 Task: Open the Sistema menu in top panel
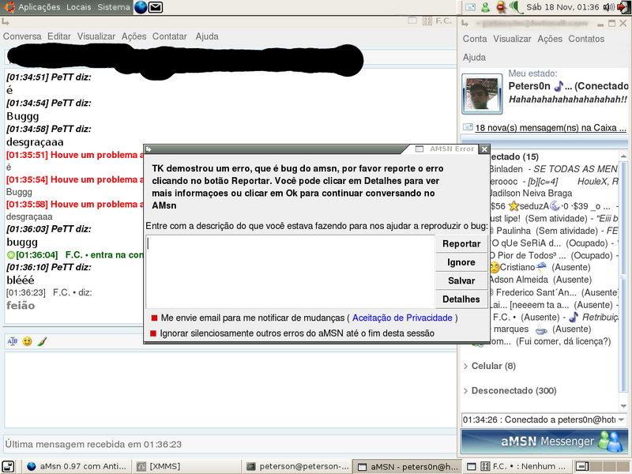tap(113, 7)
